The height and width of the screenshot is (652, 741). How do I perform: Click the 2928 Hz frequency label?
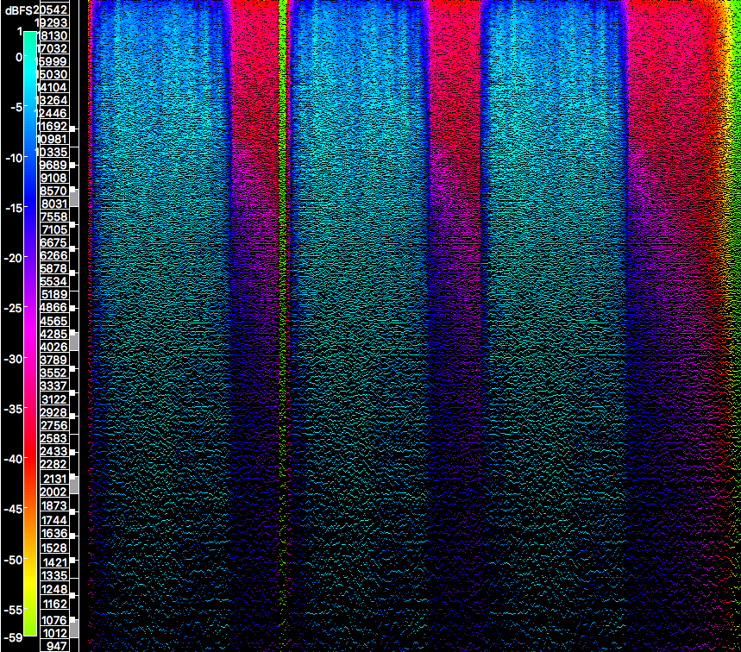coord(53,412)
